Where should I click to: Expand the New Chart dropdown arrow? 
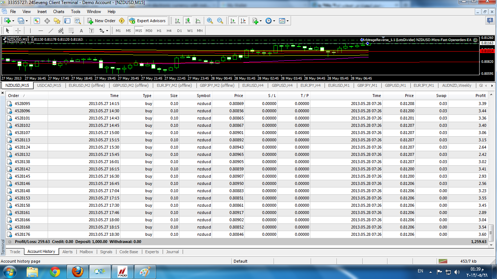click(x=13, y=21)
